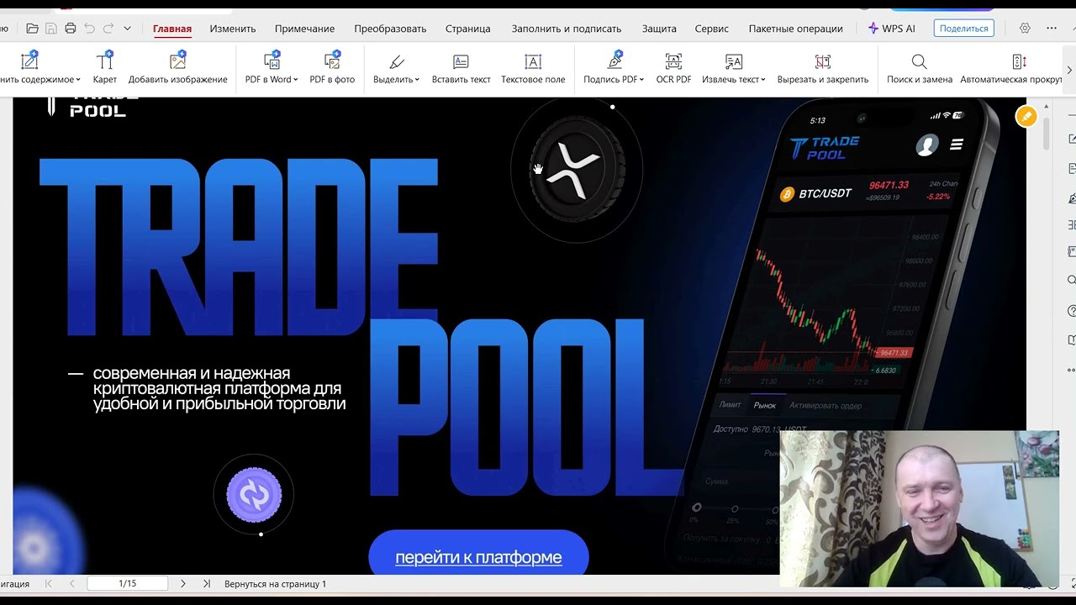Click the Open file folder icon
The image size is (1076, 605).
pos(32,29)
